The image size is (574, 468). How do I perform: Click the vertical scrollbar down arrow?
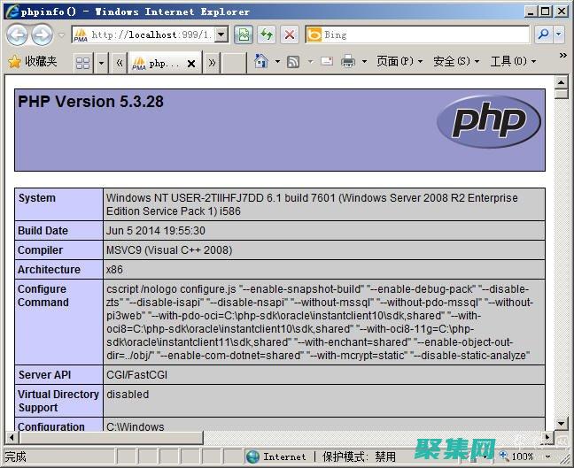click(x=560, y=423)
